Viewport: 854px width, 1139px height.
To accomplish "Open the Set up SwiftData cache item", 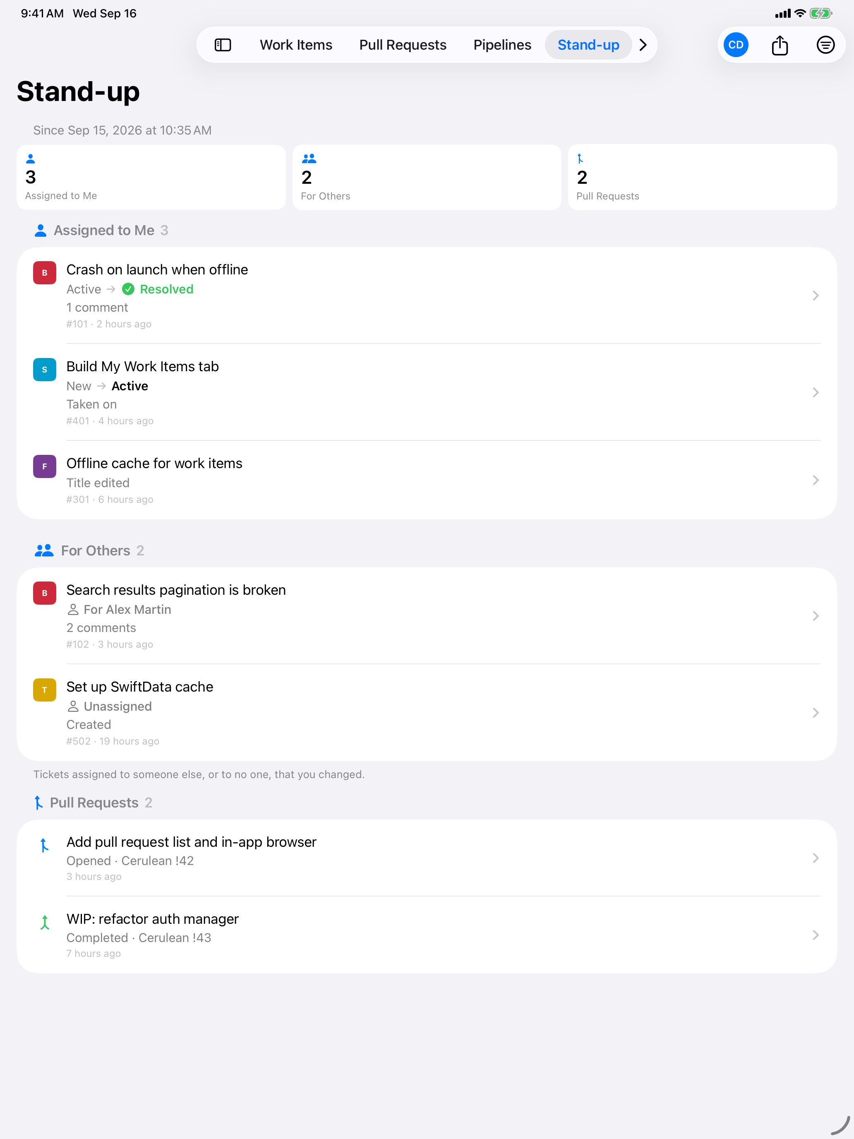I will tap(427, 713).
